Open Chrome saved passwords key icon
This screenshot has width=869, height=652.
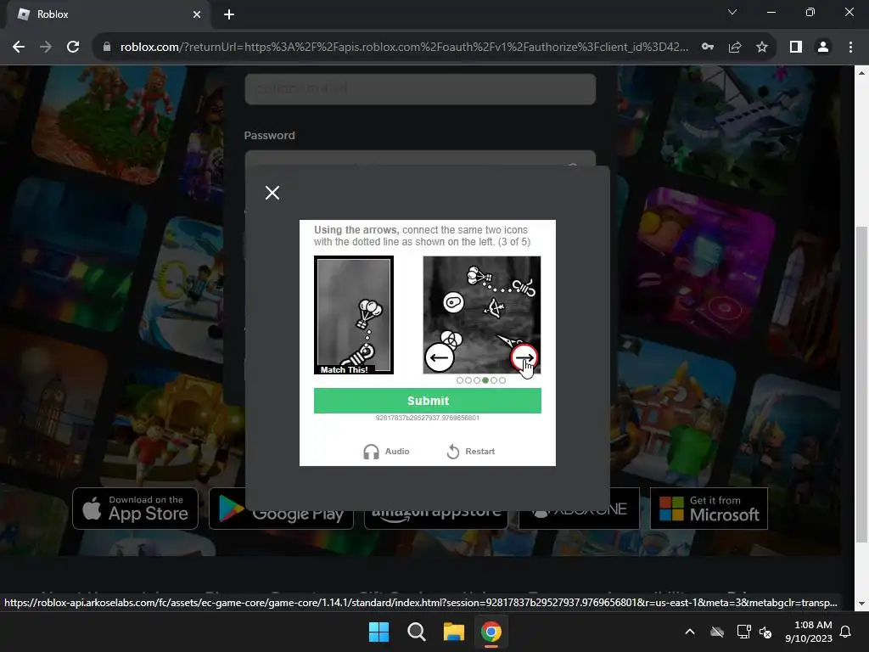[708, 48]
